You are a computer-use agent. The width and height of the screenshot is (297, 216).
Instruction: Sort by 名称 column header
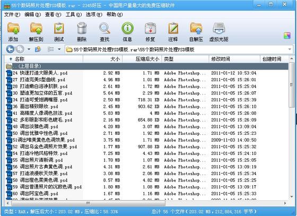(43, 59)
